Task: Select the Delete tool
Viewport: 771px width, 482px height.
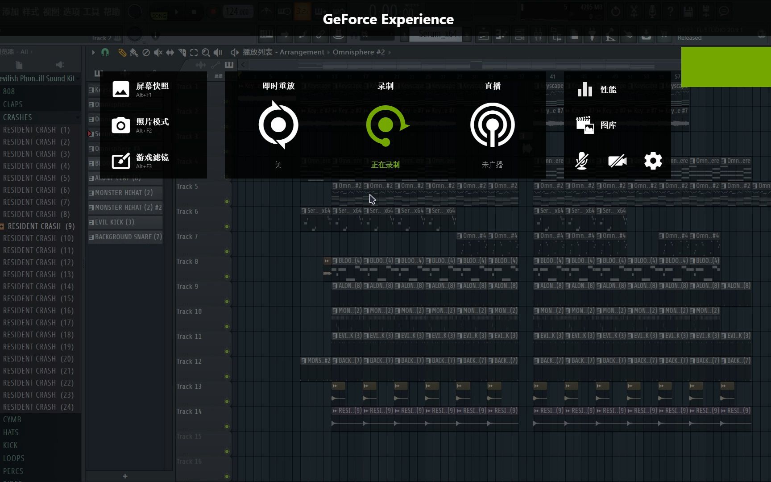Action: [146, 52]
